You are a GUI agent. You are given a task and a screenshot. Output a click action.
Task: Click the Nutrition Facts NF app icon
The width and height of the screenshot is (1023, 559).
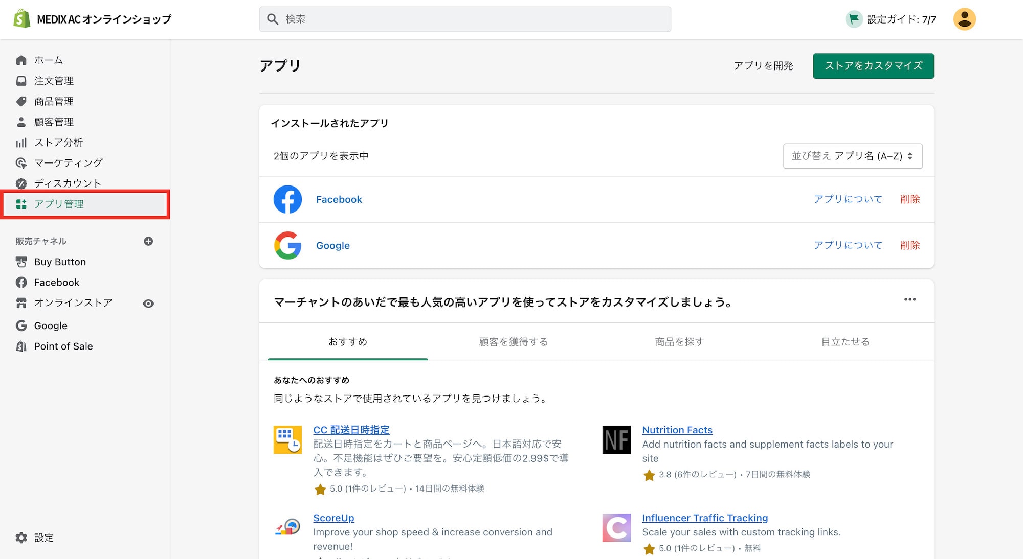tap(616, 439)
